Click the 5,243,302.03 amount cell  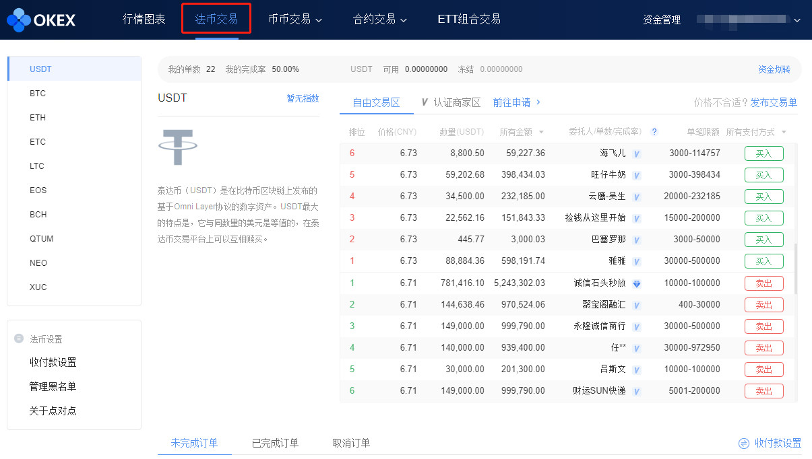point(520,283)
